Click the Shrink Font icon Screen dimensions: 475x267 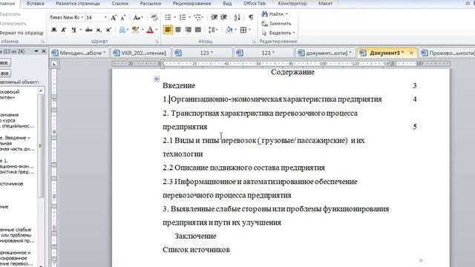123,18
